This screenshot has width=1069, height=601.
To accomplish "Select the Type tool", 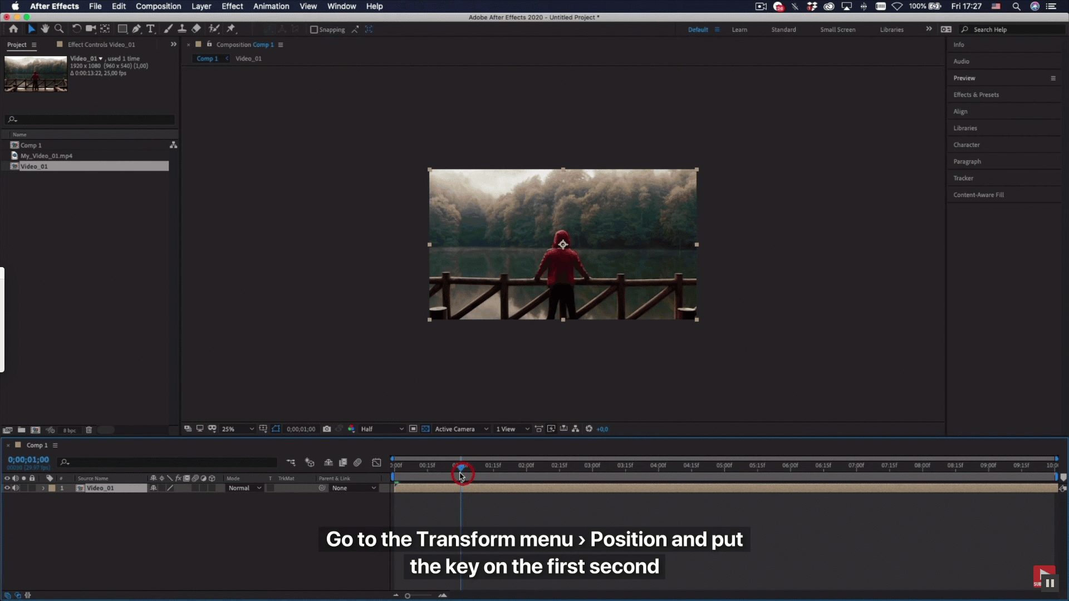I will [x=150, y=29].
